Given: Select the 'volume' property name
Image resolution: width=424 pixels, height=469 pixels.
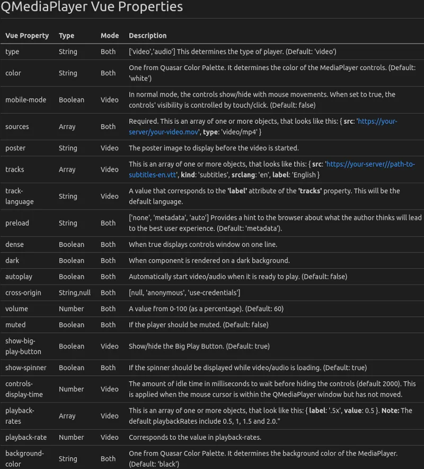Looking at the screenshot, I should coord(16,309).
